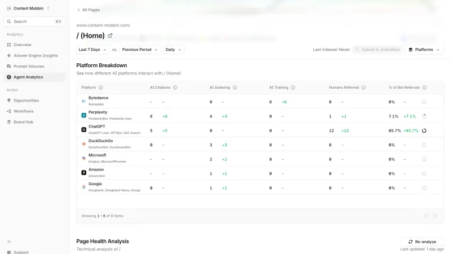Viewport: 451px width, 254px height.
Task: Click the Bytedance platform logo
Action: [83, 101]
